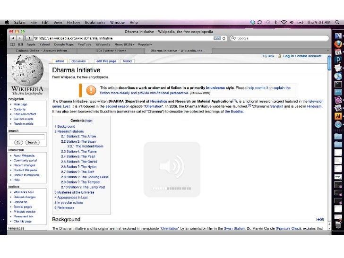Open iTunes from the Dock

point(338,76)
